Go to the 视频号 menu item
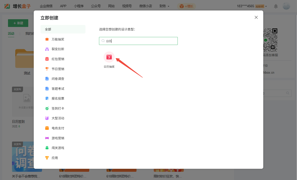The width and height of the screenshot is (297, 180). coord(127,6)
